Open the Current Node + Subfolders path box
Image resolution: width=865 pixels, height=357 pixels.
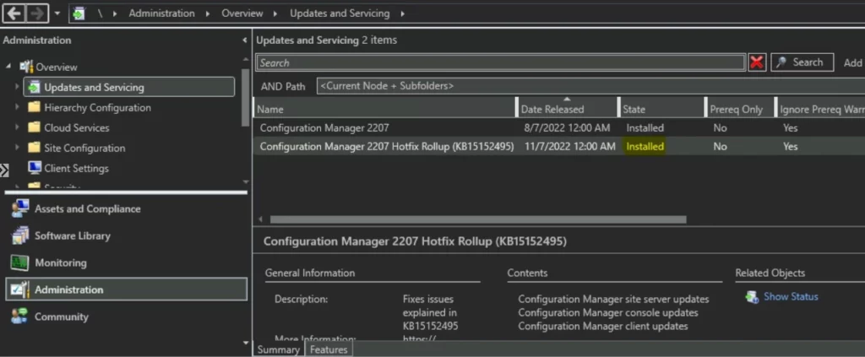(590, 86)
